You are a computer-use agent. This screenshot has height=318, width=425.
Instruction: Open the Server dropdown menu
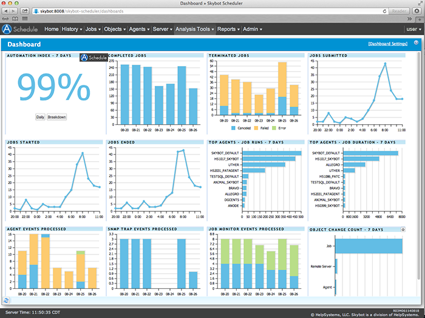pos(162,29)
